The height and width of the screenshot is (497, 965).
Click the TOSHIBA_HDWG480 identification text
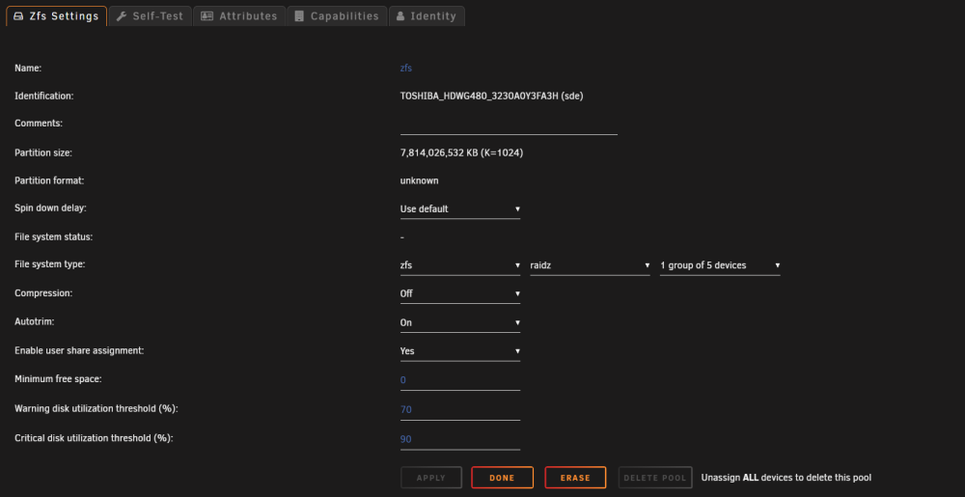492,96
